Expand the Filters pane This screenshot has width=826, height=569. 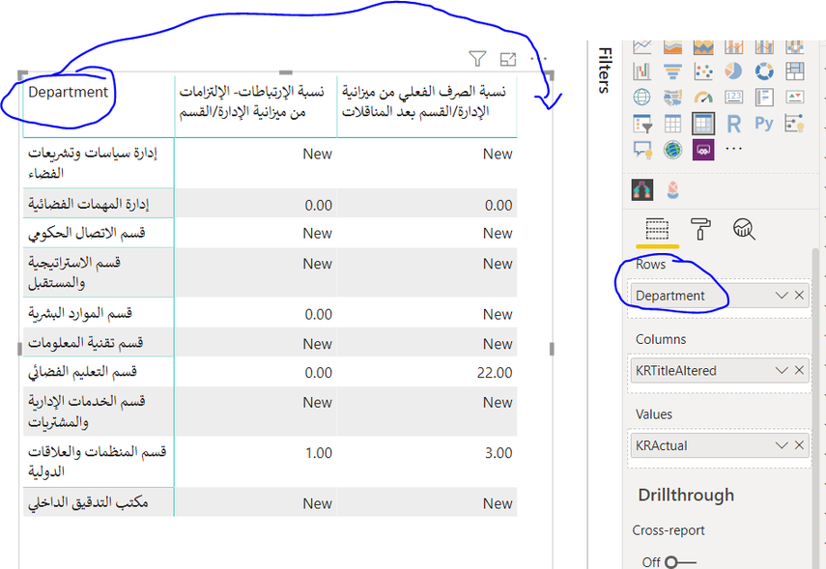coord(605,71)
